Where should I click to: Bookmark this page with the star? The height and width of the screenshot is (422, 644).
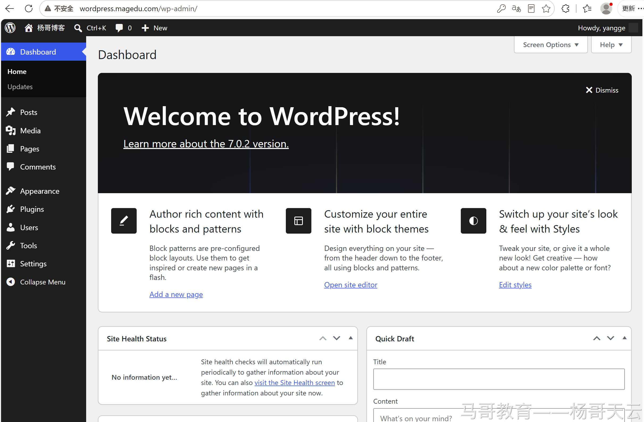tap(546, 9)
